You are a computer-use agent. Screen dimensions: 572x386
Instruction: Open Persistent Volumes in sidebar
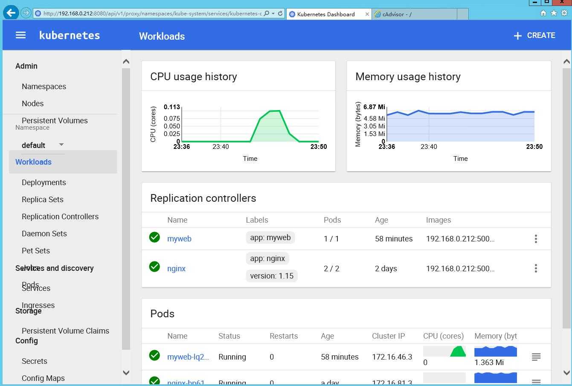point(55,121)
